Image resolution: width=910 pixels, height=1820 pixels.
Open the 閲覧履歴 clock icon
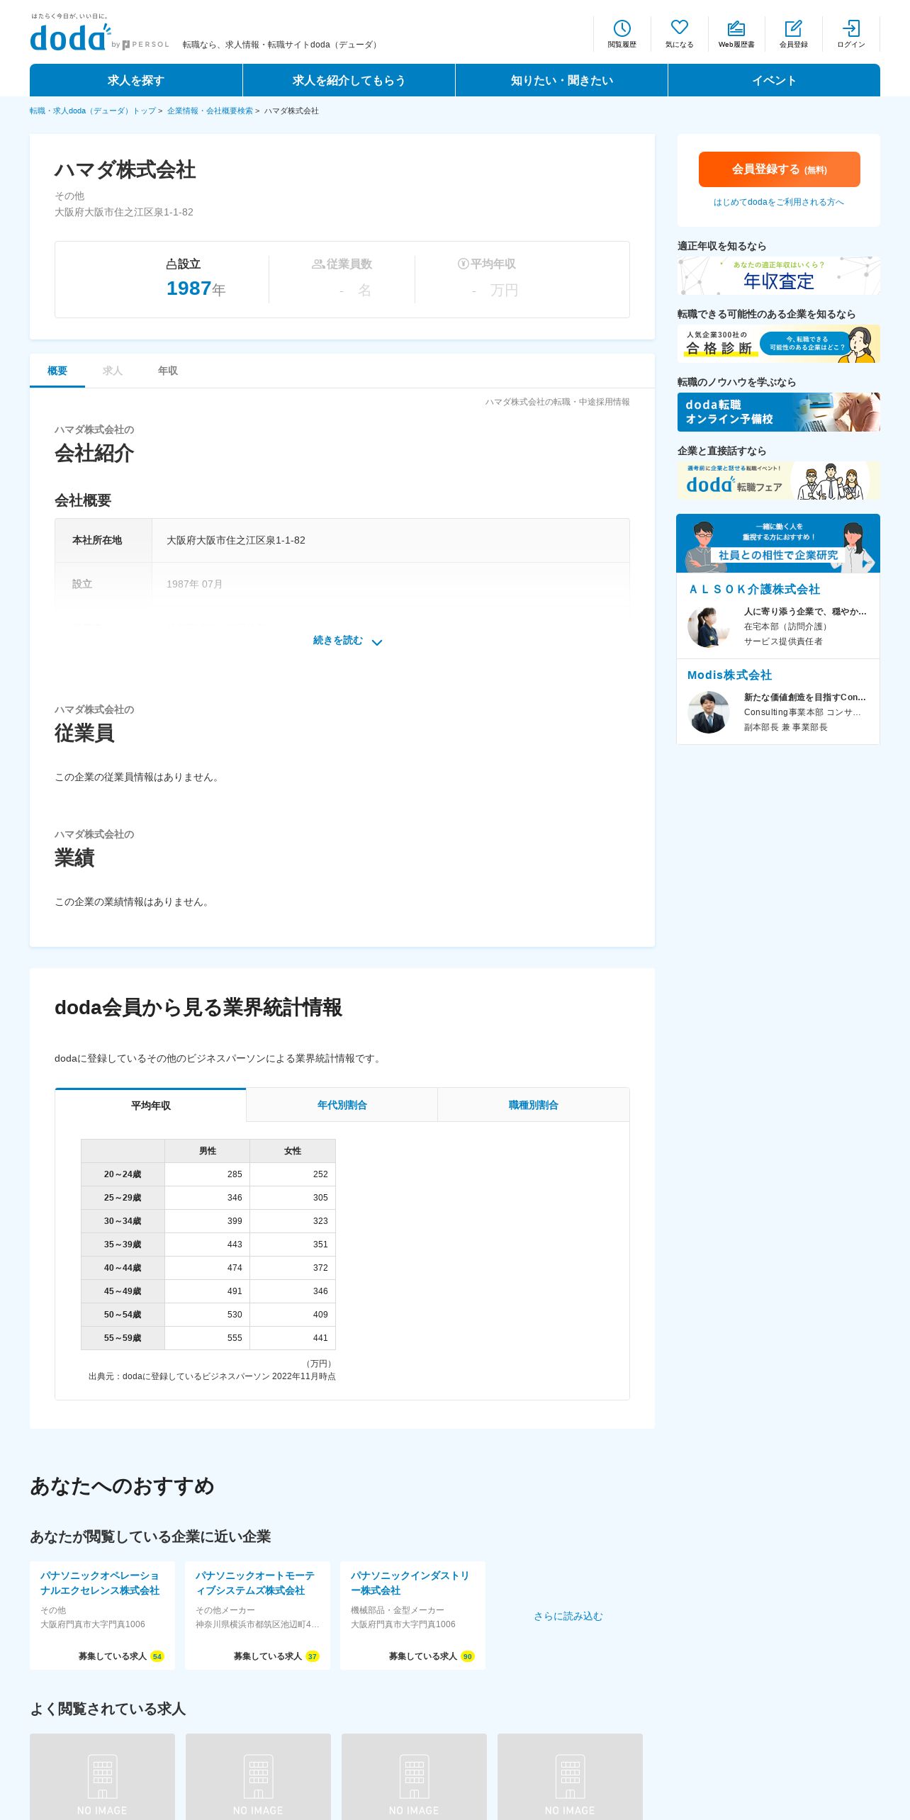[x=622, y=28]
